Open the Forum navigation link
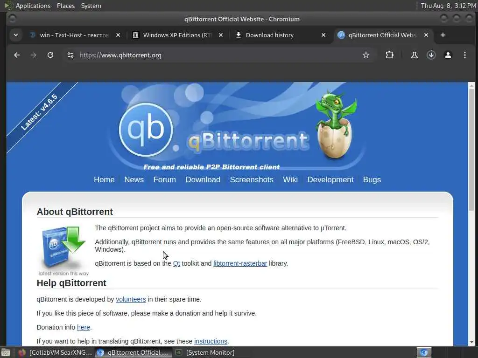This screenshot has width=478, height=358. click(165, 179)
